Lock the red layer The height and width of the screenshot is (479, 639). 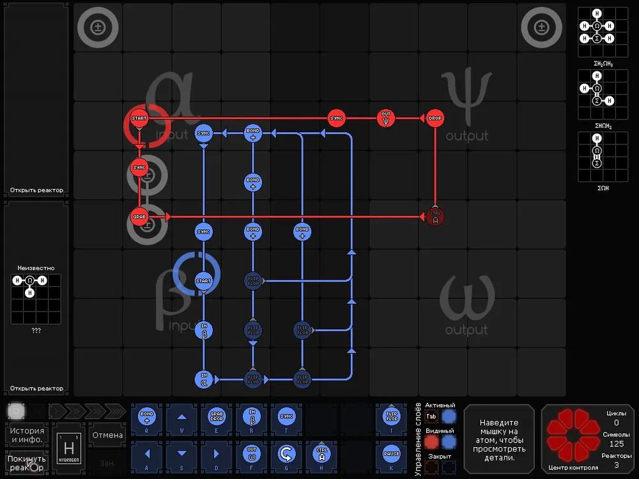pyautogui.click(x=431, y=468)
